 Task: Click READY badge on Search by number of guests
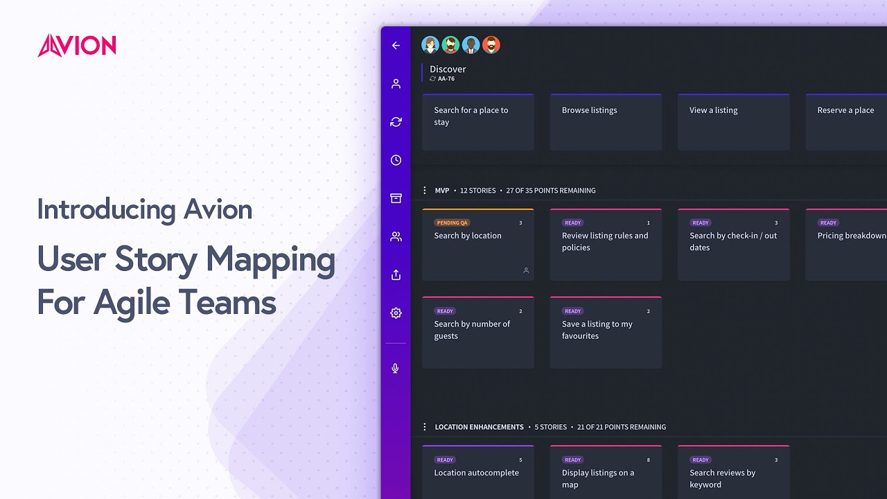coord(445,311)
